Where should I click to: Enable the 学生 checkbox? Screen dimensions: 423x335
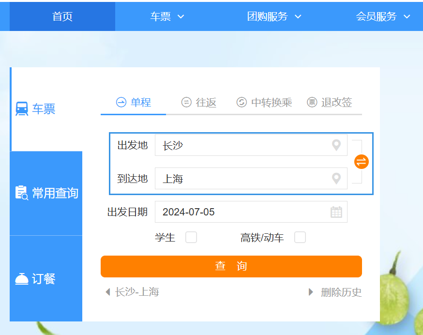point(191,237)
